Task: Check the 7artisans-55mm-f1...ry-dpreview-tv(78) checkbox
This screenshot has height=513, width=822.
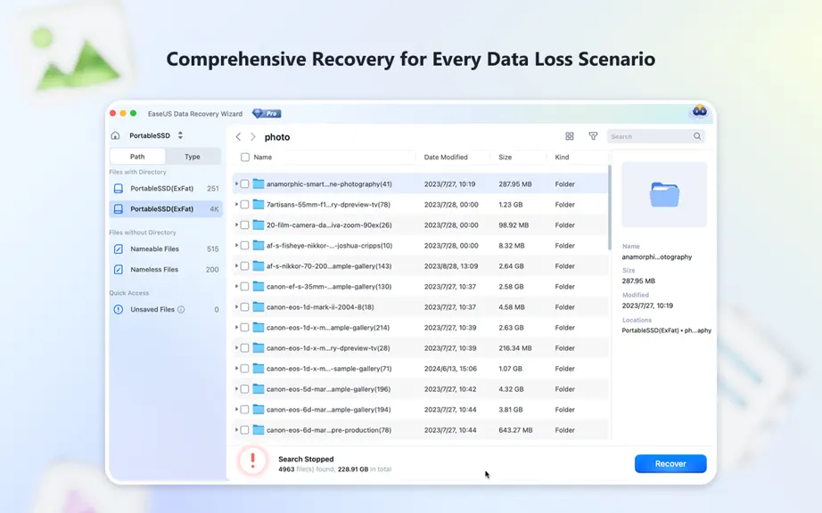Action: (244, 205)
